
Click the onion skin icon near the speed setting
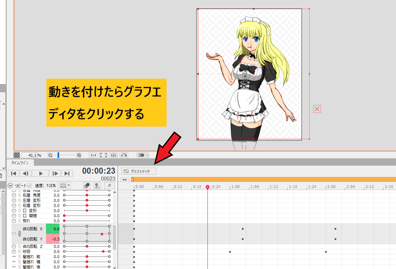click(x=64, y=186)
